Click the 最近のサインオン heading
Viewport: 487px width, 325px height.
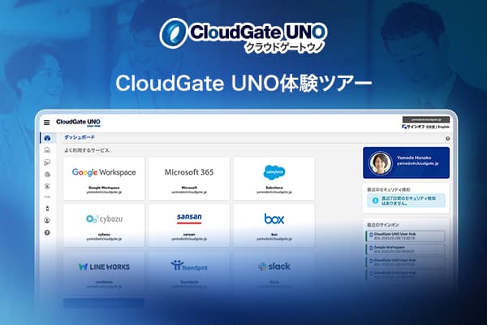383,224
